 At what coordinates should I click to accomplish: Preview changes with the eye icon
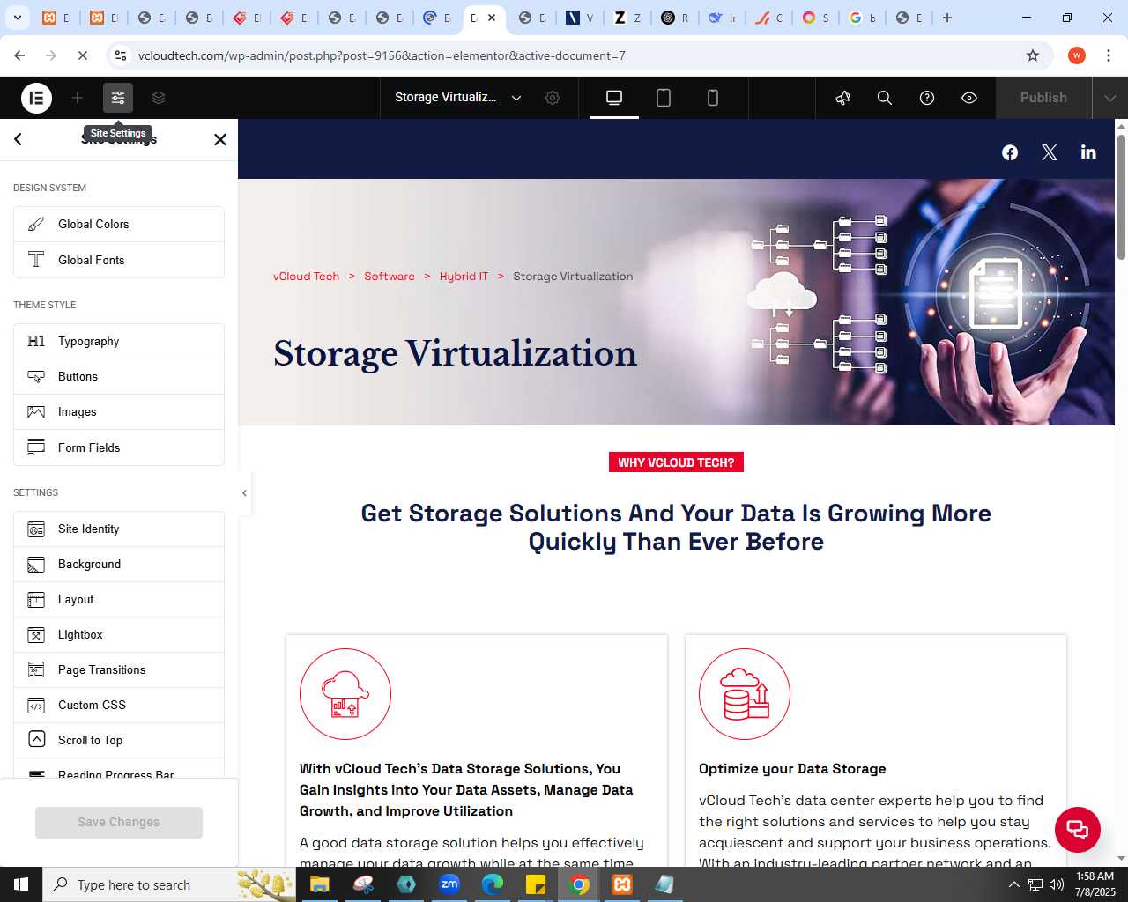[x=969, y=98]
